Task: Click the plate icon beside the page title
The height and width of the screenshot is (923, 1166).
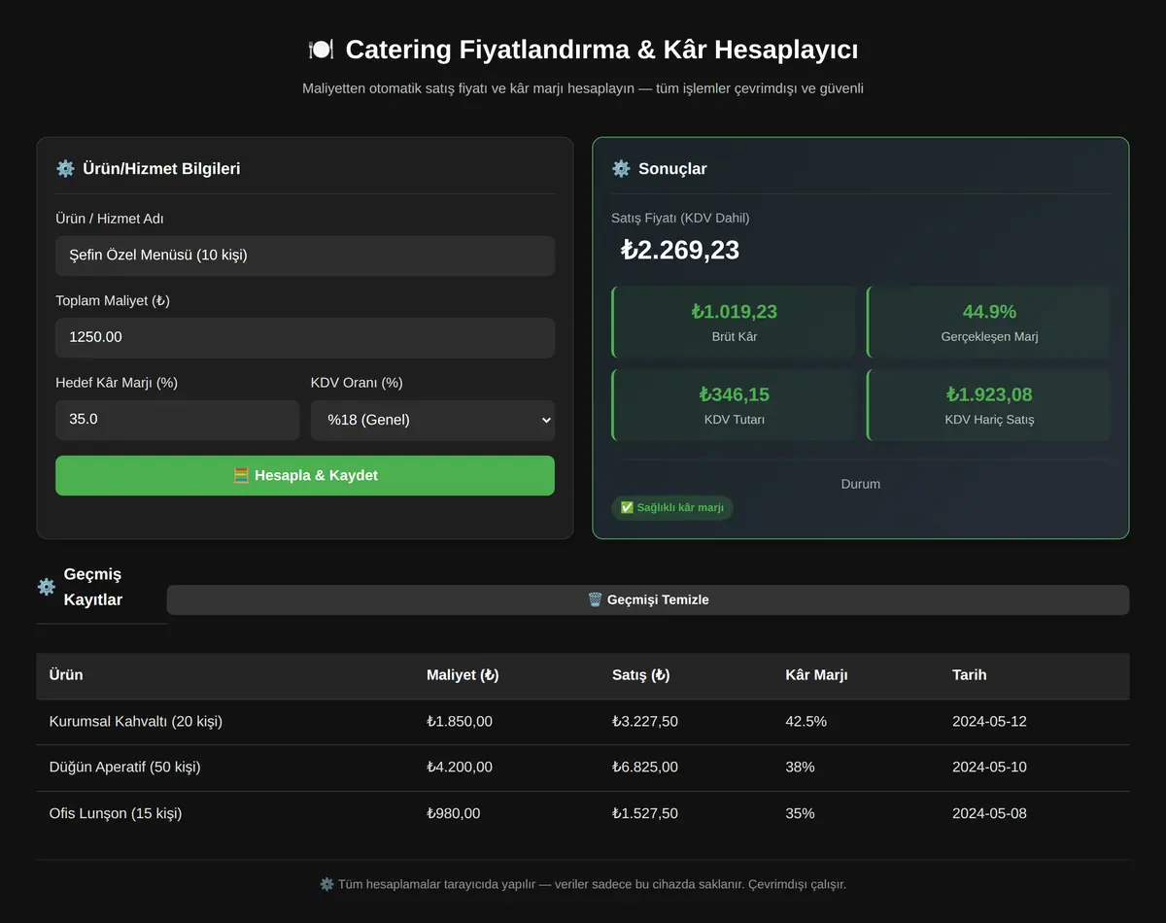Action: [x=321, y=50]
